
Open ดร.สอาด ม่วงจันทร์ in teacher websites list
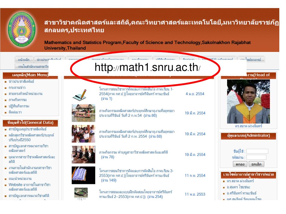tap(240, 181)
